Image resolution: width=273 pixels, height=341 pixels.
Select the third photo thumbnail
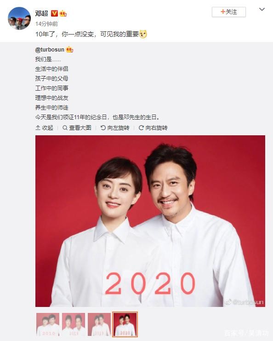[99, 324]
